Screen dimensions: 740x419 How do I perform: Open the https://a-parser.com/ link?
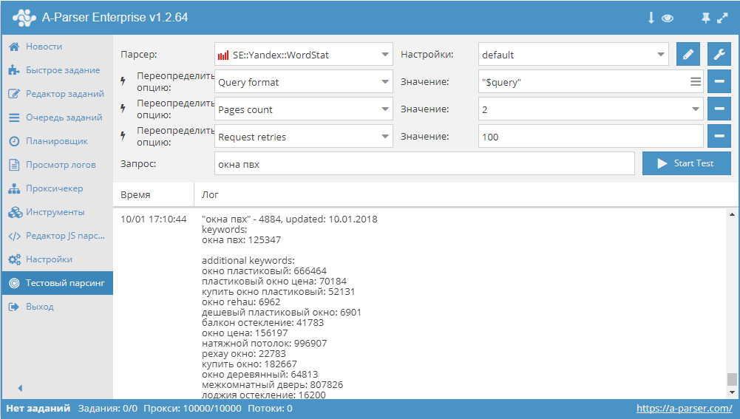coord(685,408)
